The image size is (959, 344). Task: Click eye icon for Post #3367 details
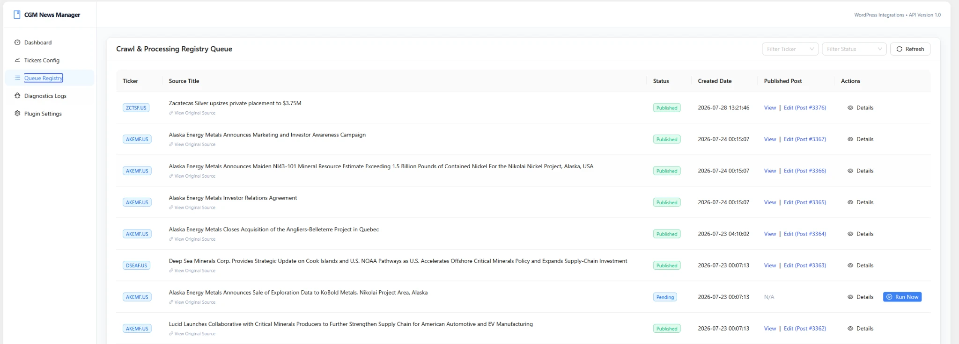[850, 139]
